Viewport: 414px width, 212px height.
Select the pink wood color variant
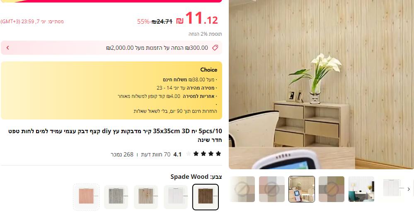(86, 197)
